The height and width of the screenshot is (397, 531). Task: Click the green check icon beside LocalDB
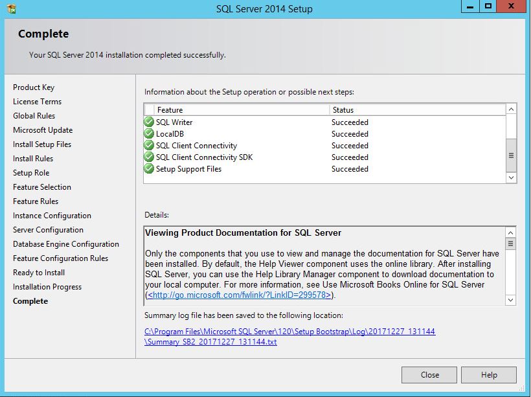[149, 134]
